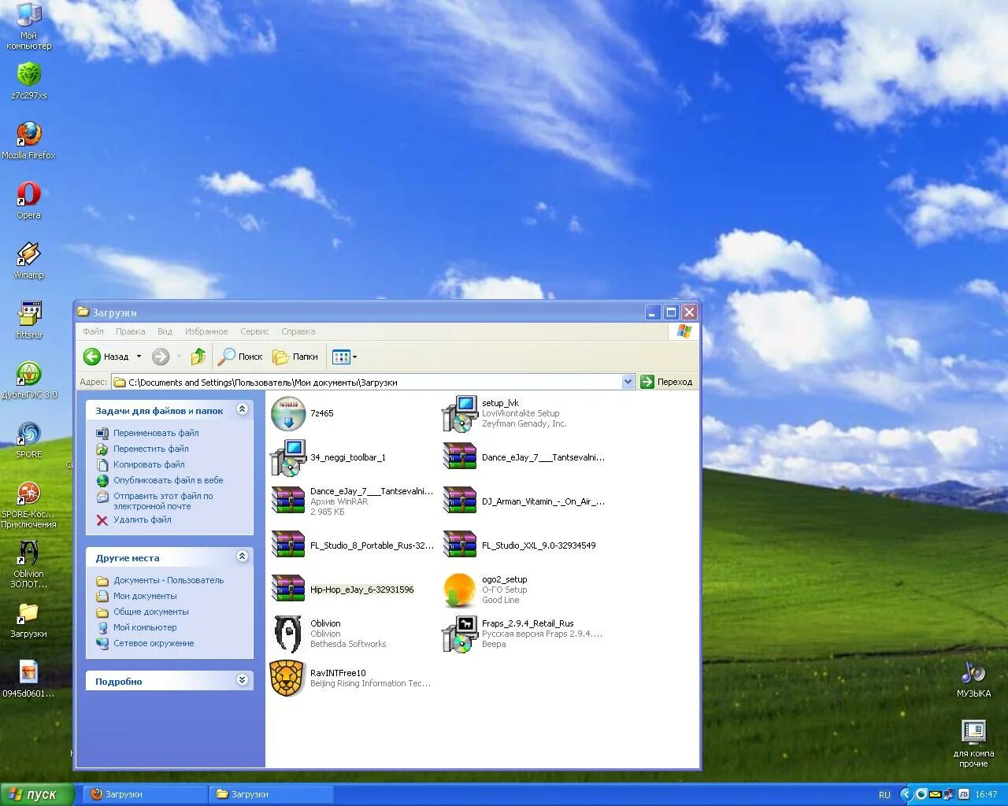Screen dimensions: 1008x806
Task: Collapse the Другие места section
Action: pyautogui.click(x=243, y=556)
